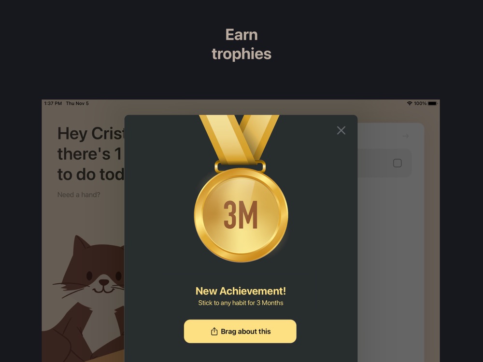Select the habit row beside the checkbox
483x362 pixels.
(x=384, y=163)
